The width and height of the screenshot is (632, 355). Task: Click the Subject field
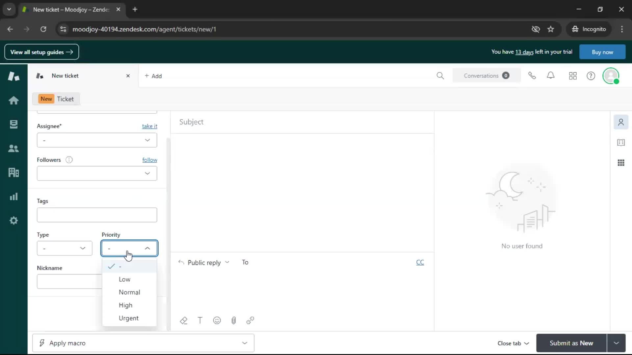pyautogui.click(x=302, y=122)
